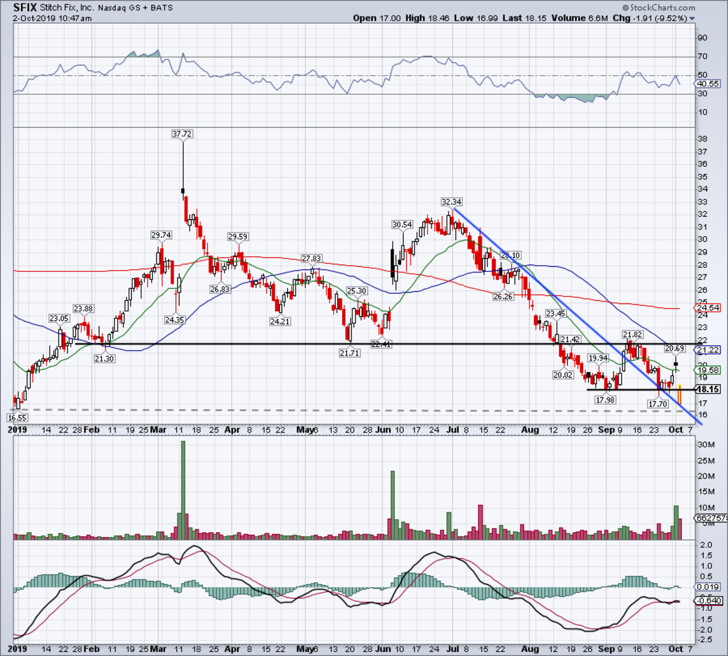This screenshot has width=728, height=656.
Task: Click the 32.34 high price label
Action: click(451, 201)
